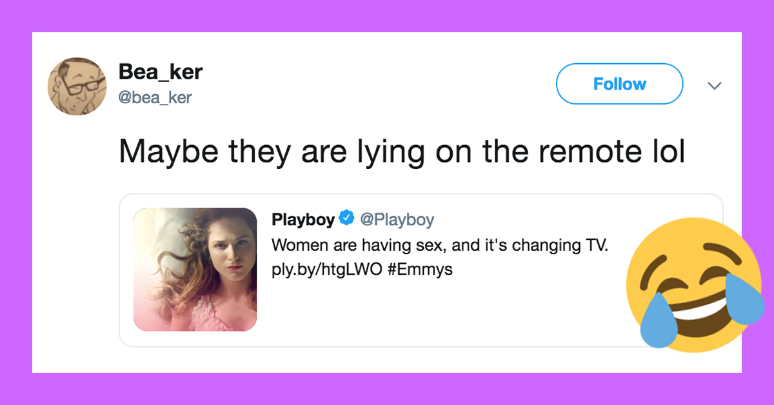774x405 pixels.
Task: Visit the @bea_ker handle link
Action: [x=155, y=97]
